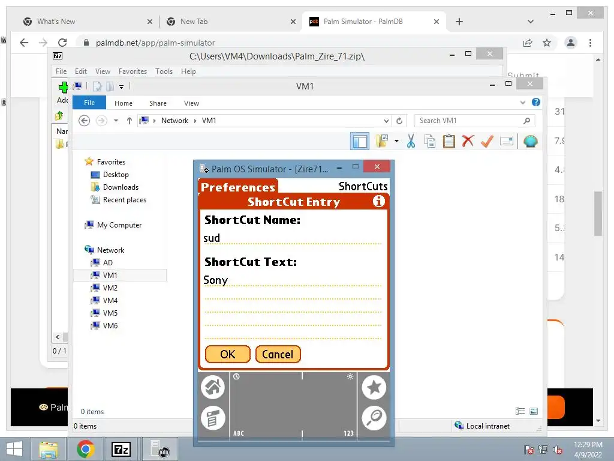Select Network node in navigation pane

(x=110, y=250)
